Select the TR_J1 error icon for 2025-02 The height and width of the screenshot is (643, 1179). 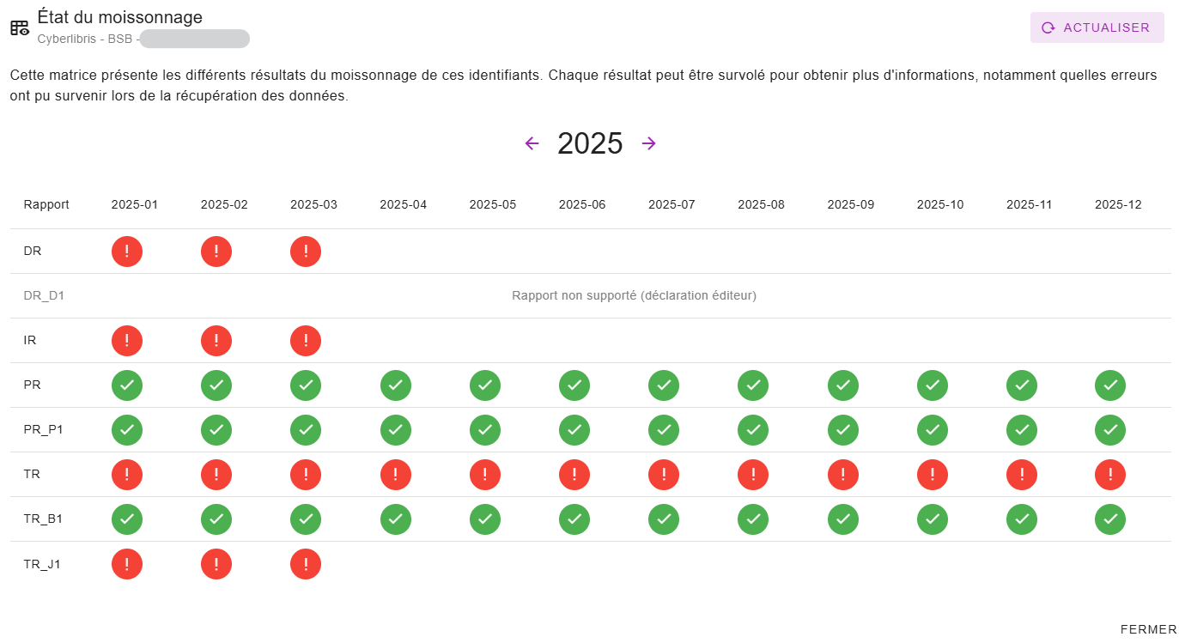[x=216, y=564]
